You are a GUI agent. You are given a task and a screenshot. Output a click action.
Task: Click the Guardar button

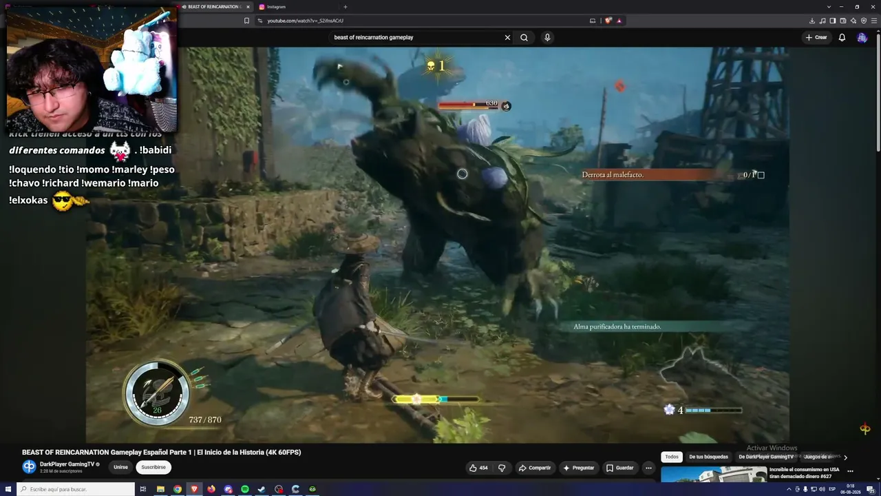[619, 468]
